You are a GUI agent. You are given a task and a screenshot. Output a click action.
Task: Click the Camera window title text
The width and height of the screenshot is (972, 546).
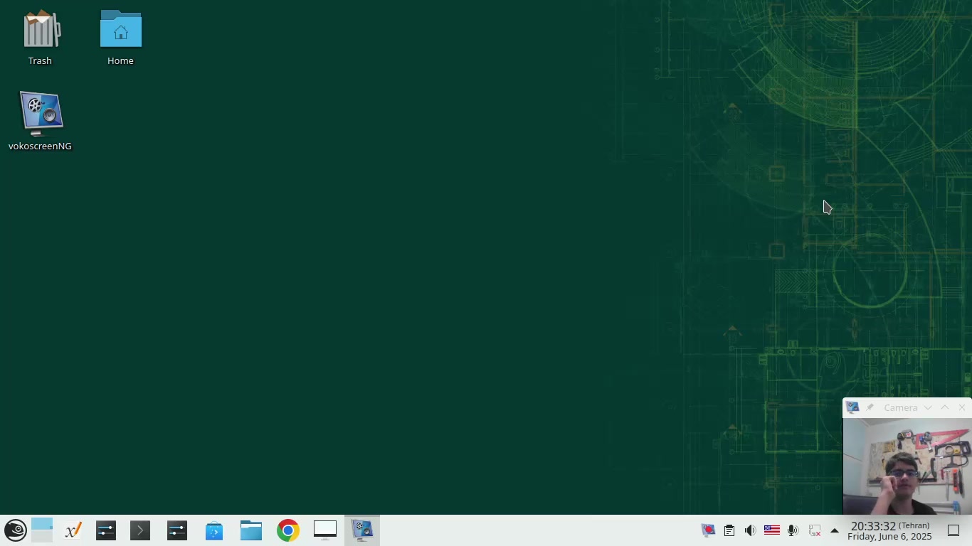click(x=901, y=407)
